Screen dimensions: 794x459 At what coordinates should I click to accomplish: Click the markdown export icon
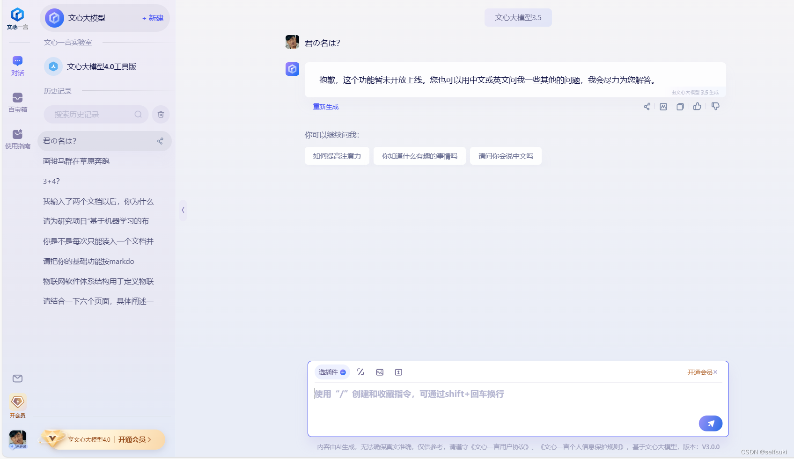coord(663,107)
